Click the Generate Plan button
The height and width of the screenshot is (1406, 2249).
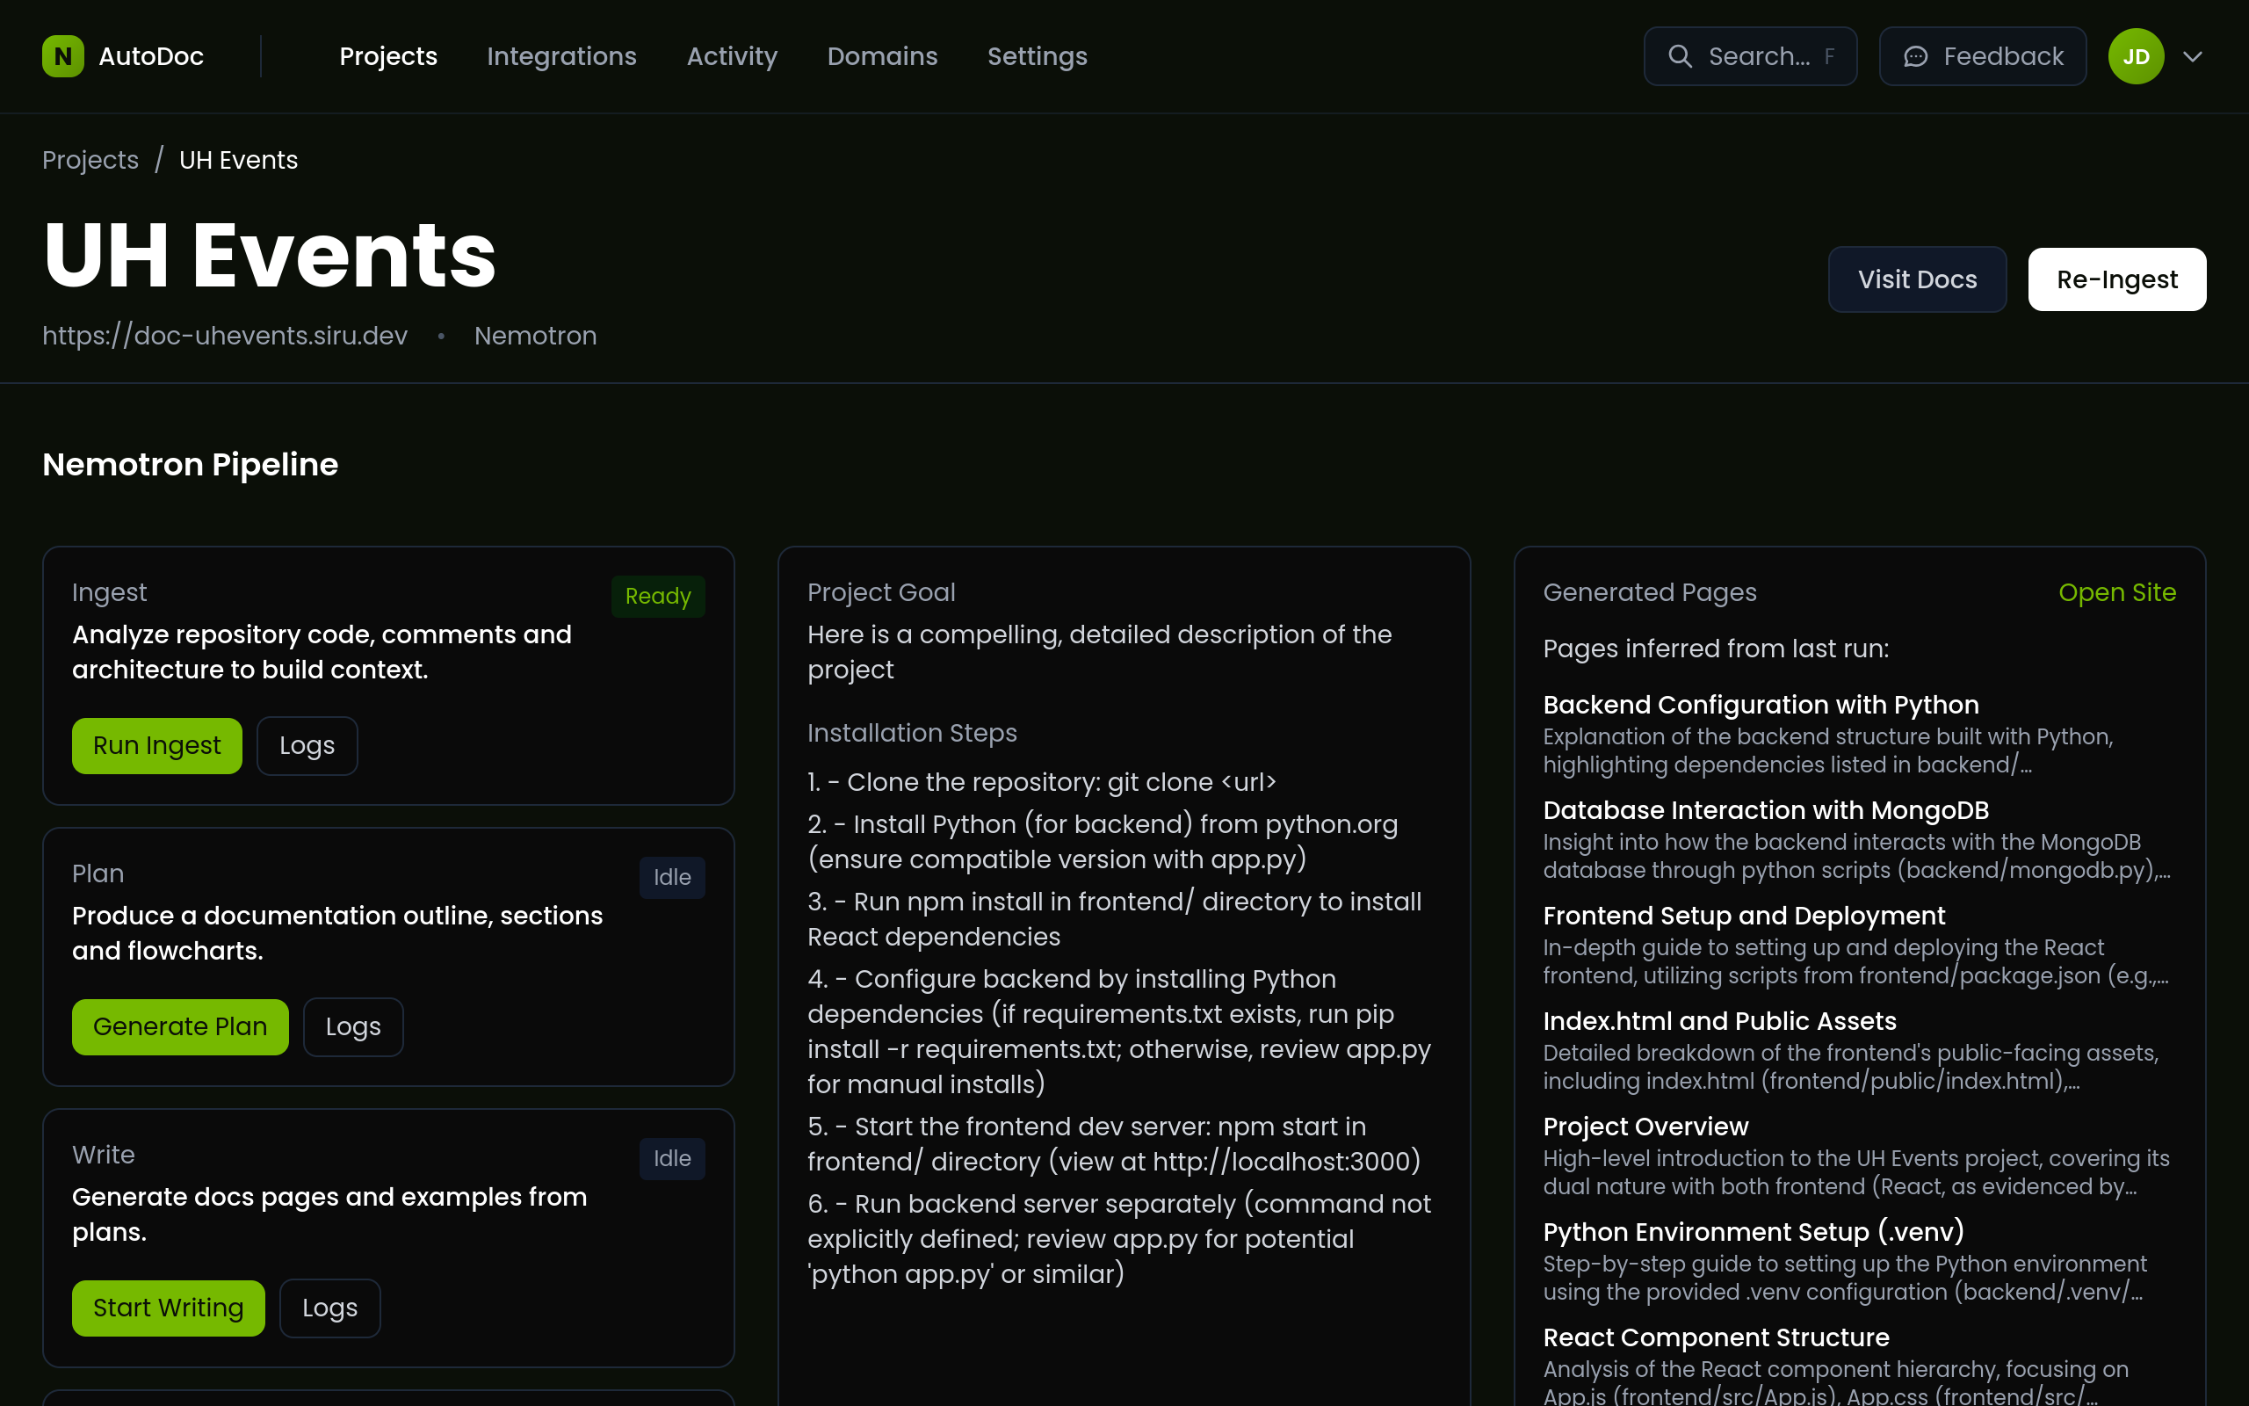(x=180, y=1026)
